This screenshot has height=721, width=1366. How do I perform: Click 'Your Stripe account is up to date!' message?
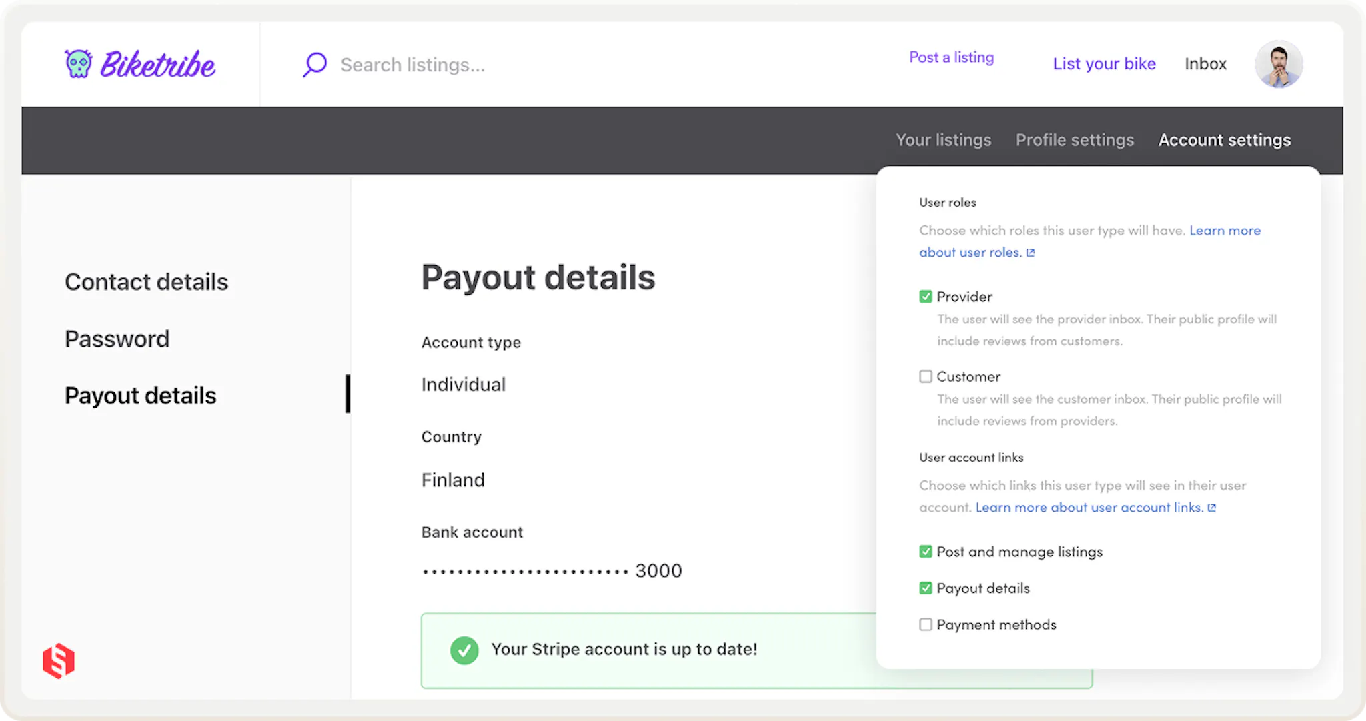tap(624, 650)
